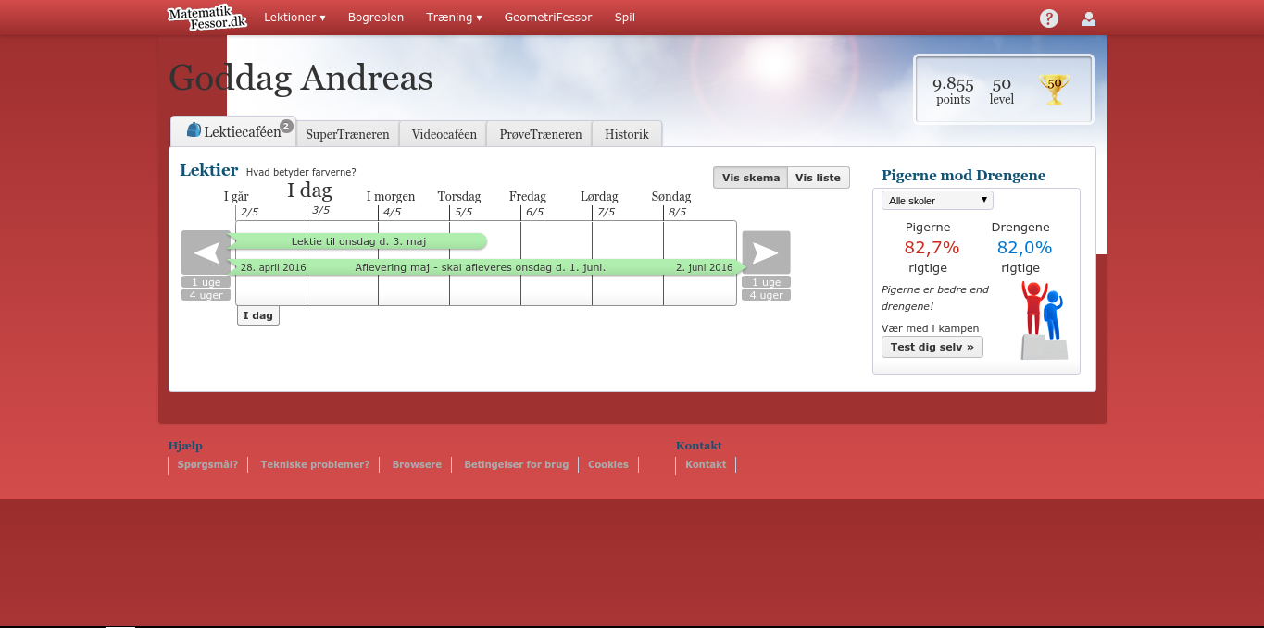This screenshot has width=1264, height=628.
Task: Open Aflevering maj assignment bar
Action: click(487, 267)
